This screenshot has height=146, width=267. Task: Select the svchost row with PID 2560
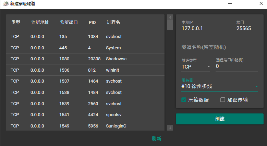(85, 104)
